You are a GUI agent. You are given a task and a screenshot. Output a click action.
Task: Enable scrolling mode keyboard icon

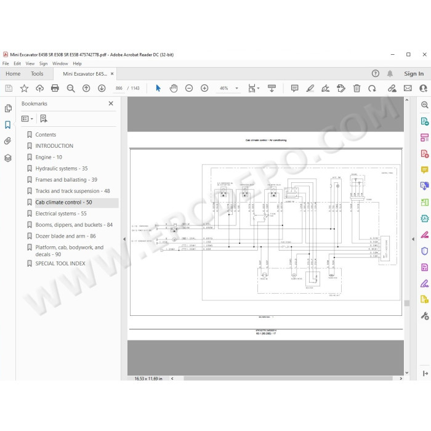[x=272, y=88]
